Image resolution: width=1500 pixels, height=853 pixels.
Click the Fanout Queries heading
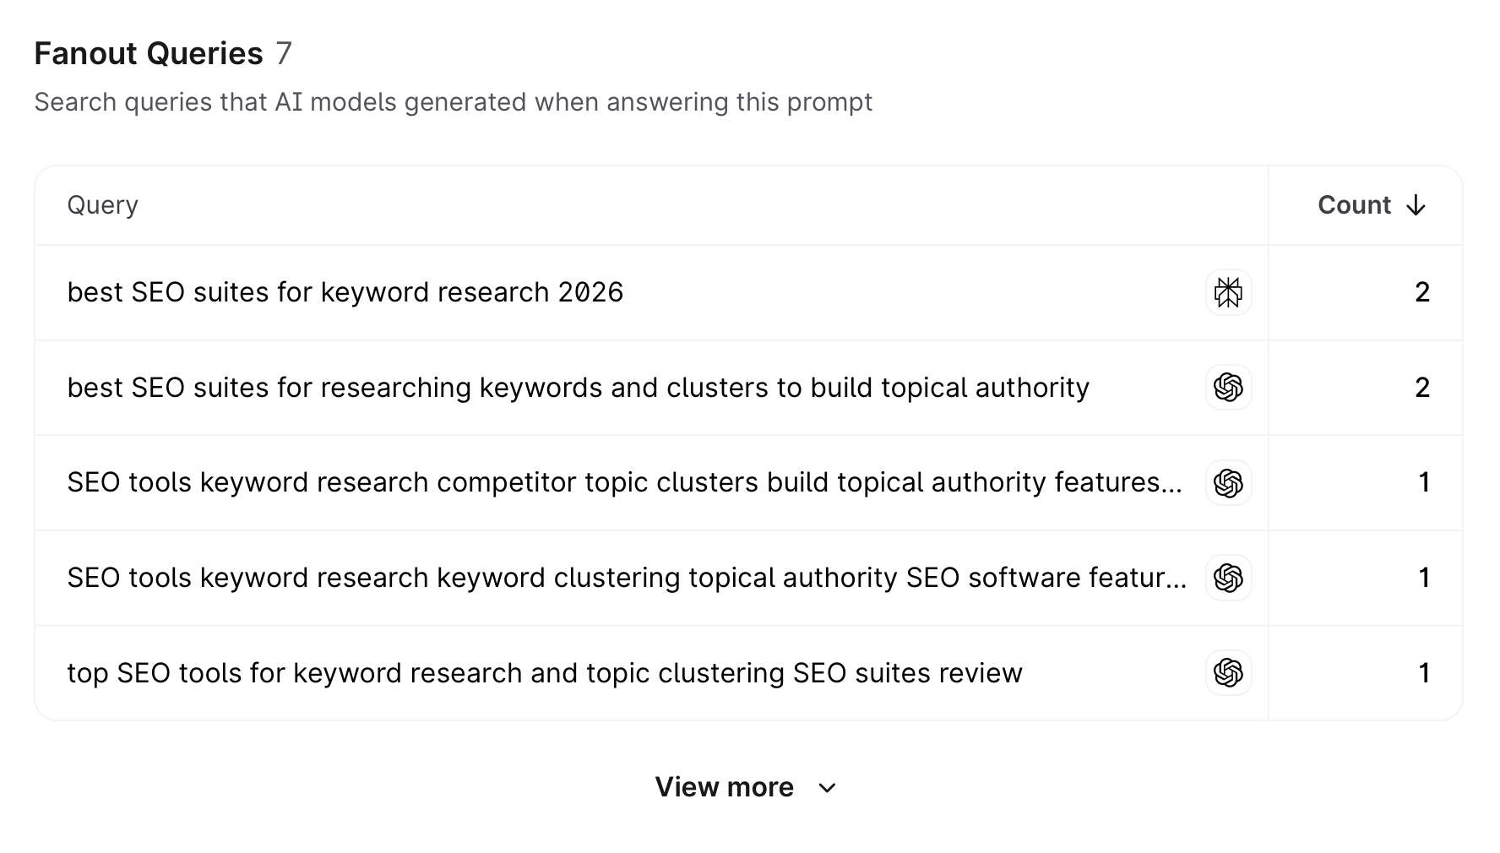[x=149, y=53]
